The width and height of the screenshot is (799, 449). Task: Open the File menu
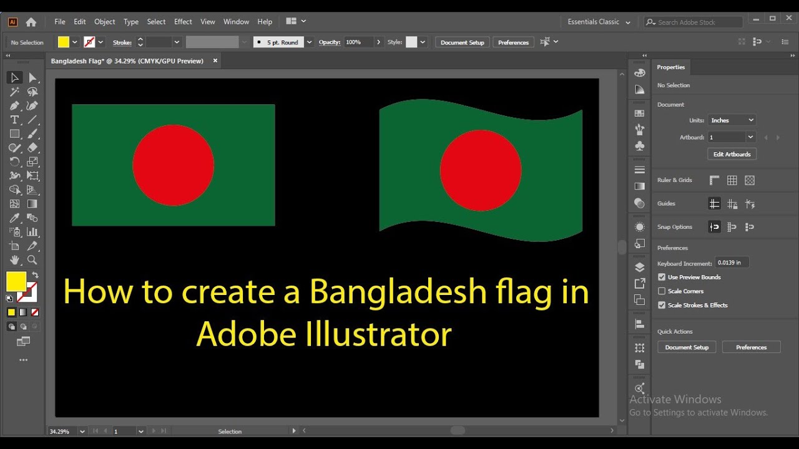[60, 22]
